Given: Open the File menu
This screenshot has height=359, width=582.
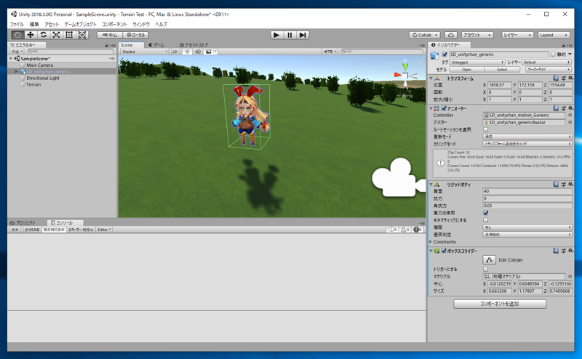Looking at the screenshot, I should (17, 24).
